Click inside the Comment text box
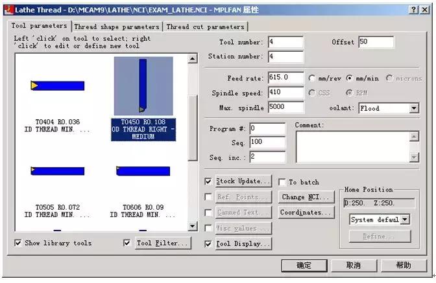This screenshot has width=436, height=283. tap(352, 147)
